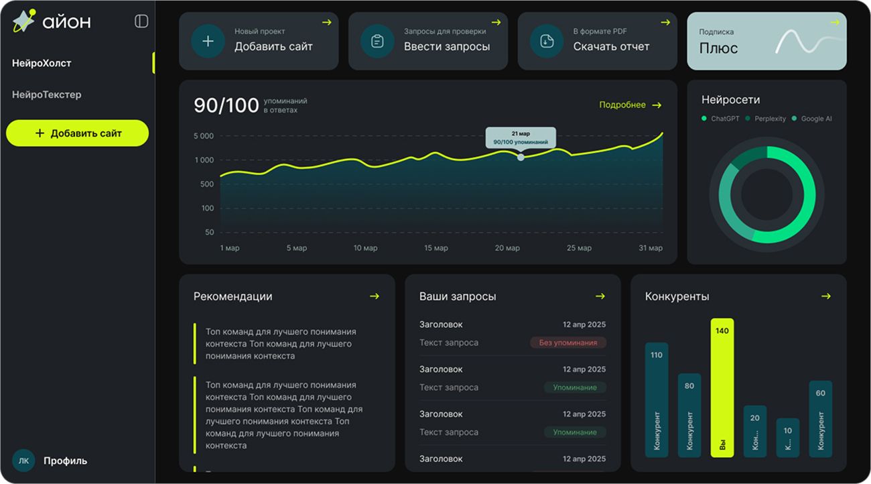The image size is (871, 484).
Task: Open Профиль at the bottom of the sidebar
Action: (65, 461)
